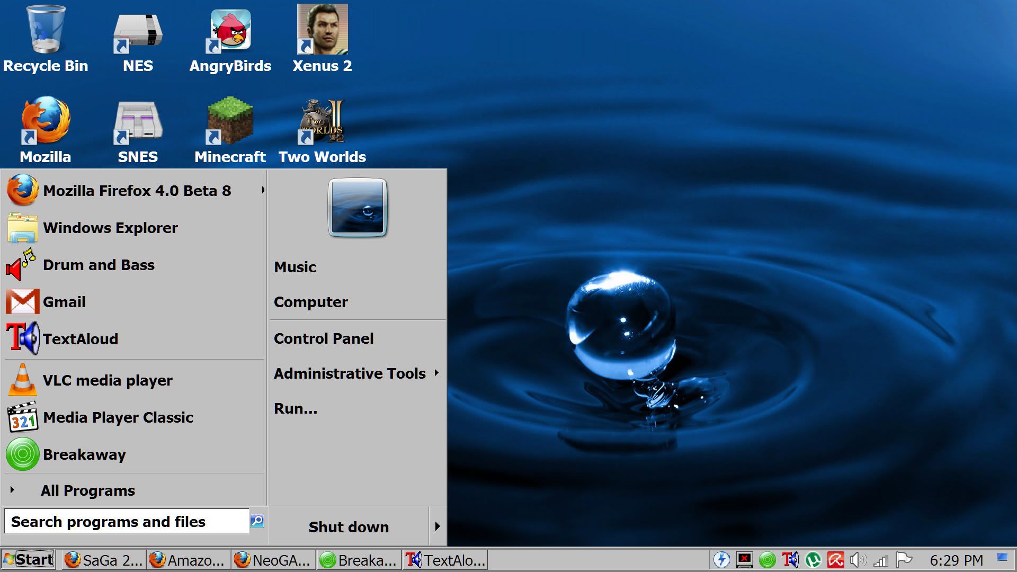Viewport: 1017px width, 572px height.
Task: Launch Drum and Bass from Start menu
Action: point(135,265)
